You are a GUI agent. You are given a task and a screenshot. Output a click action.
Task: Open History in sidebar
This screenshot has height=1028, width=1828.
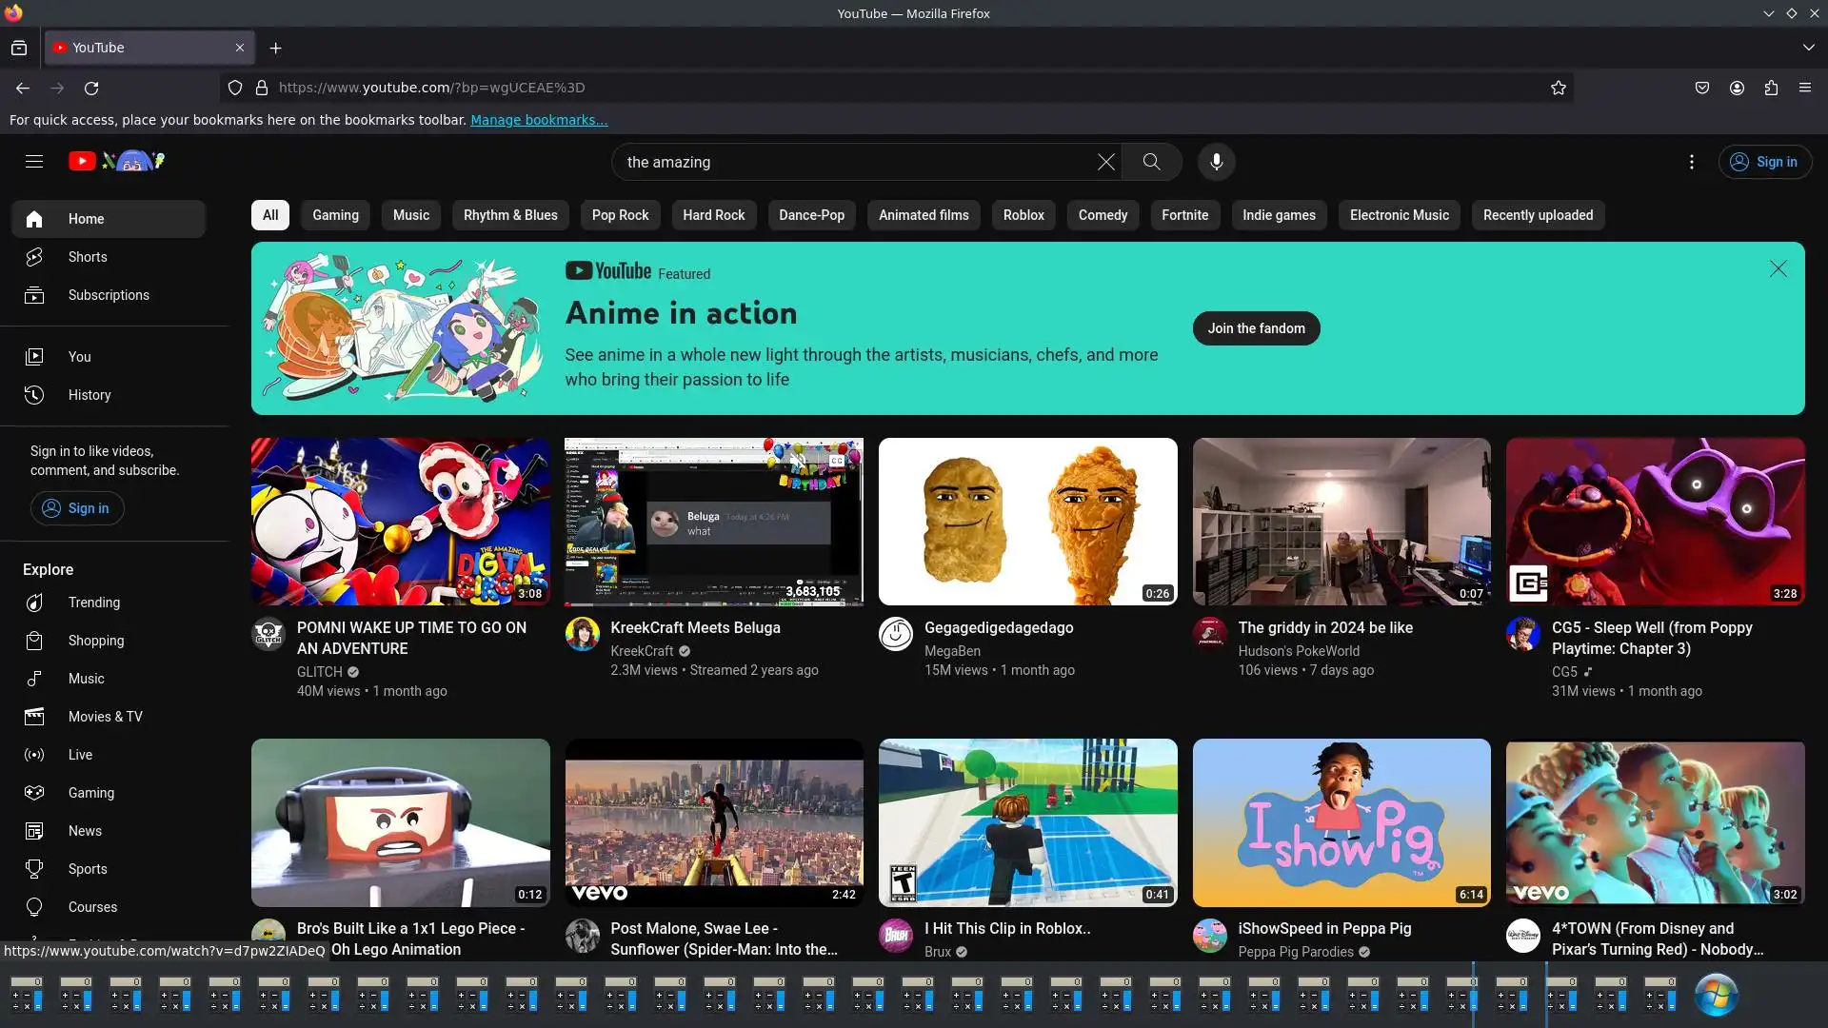coord(89,395)
